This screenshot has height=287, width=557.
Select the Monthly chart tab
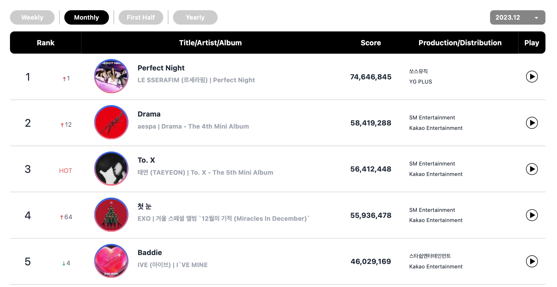click(86, 18)
